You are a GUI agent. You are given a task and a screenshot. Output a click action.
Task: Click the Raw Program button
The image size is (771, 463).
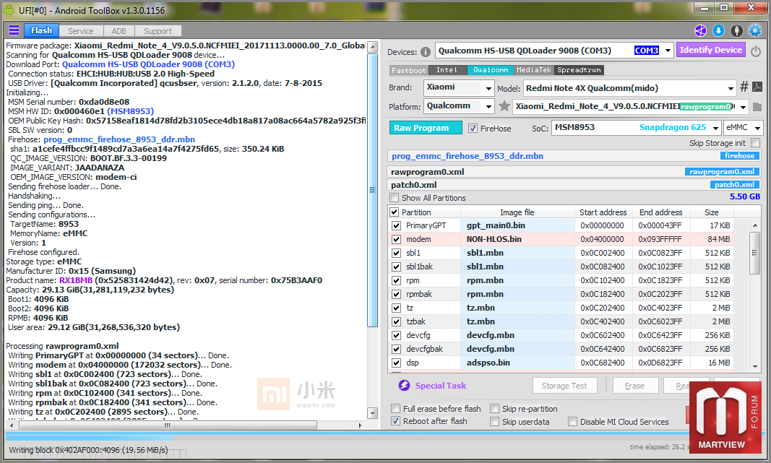426,128
